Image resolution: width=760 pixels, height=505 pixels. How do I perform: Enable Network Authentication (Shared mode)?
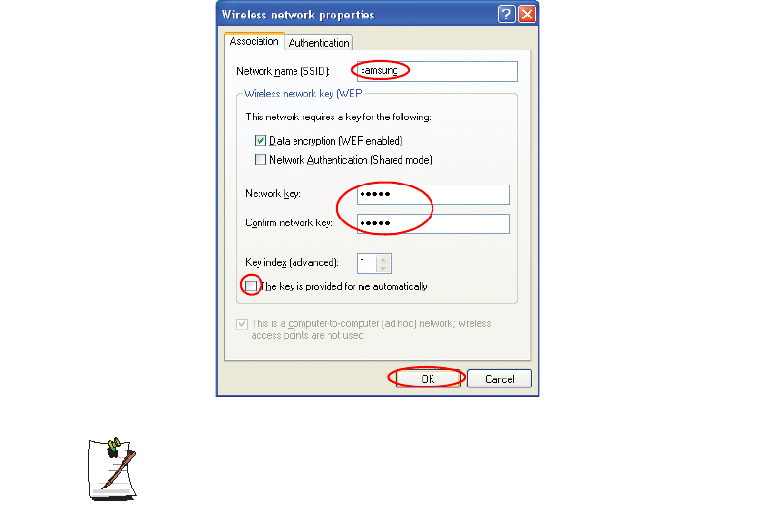point(260,160)
